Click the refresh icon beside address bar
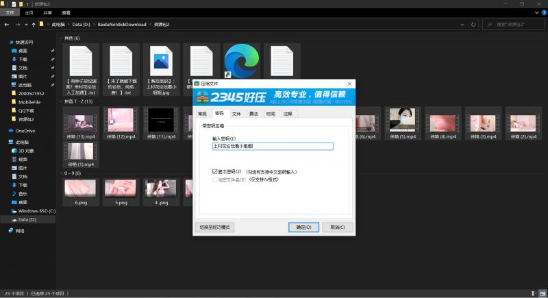The width and height of the screenshot is (548, 298). tap(475, 24)
